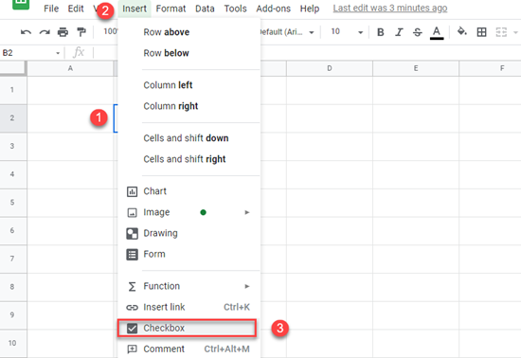Select the Drawing menu entry
Viewport: 521px width, 358px height.
pyautogui.click(x=189, y=233)
